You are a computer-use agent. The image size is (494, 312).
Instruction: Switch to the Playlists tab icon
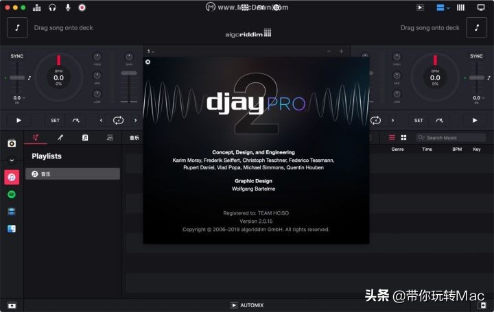point(36,138)
